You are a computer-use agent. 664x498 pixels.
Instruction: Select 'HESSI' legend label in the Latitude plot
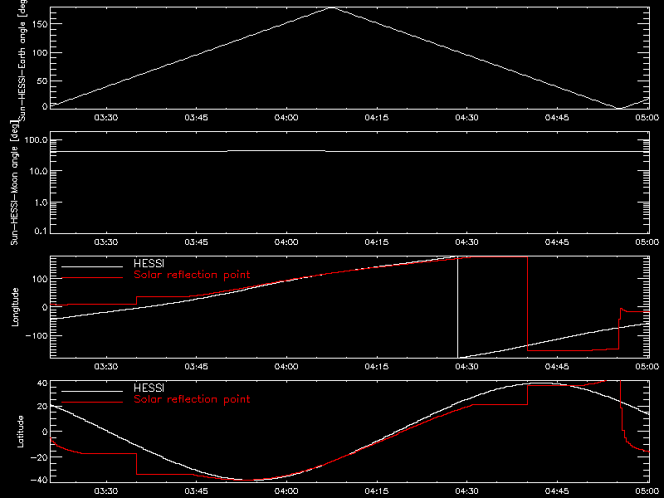point(149,388)
